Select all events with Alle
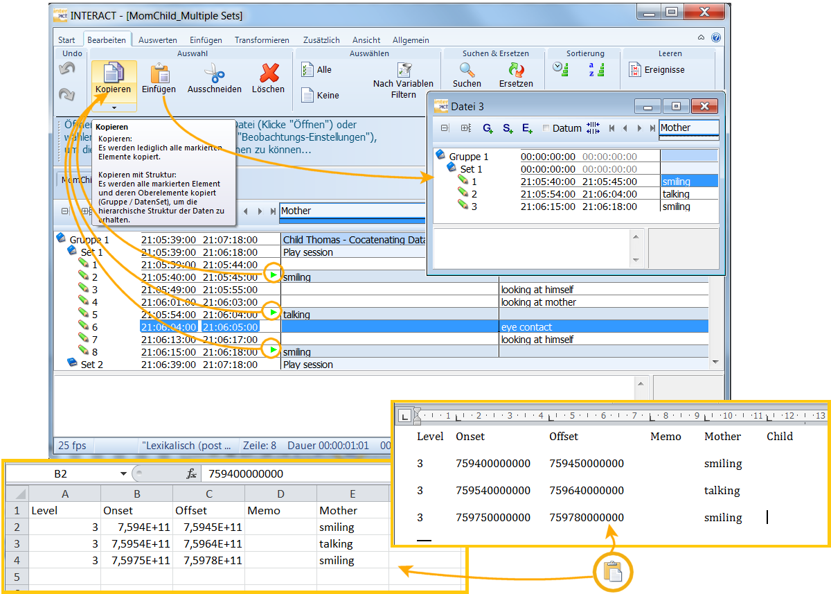 click(316, 69)
